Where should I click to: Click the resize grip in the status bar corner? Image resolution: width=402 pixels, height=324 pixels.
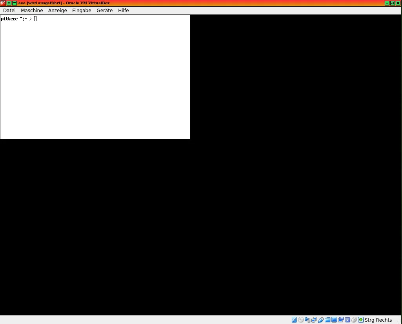click(399, 321)
